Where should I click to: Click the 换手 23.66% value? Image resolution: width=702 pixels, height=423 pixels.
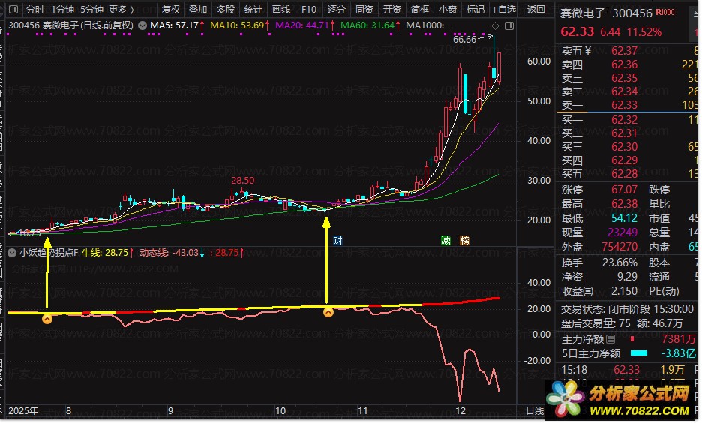pyautogui.click(x=619, y=262)
